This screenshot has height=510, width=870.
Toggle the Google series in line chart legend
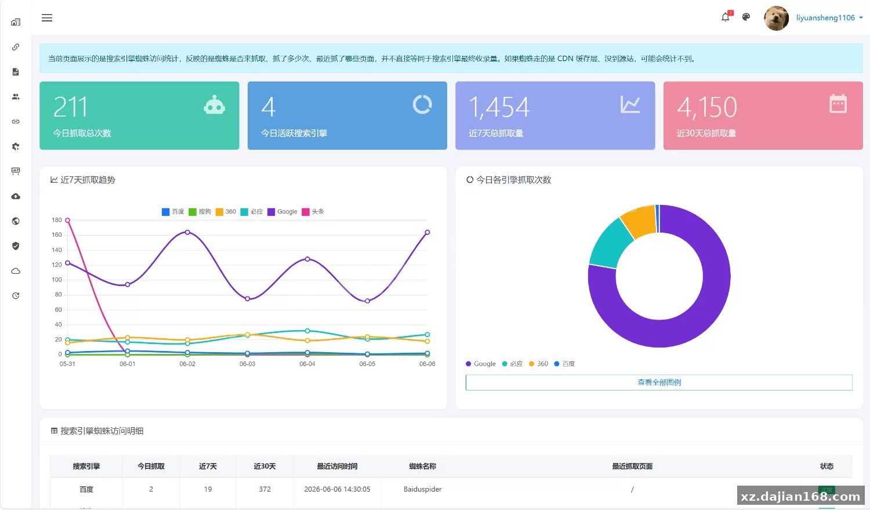pyautogui.click(x=282, y=212)
